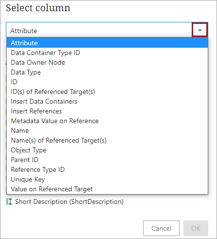Pick Reference Type ID option
217x239 pixels.
[x=107, y=169]
